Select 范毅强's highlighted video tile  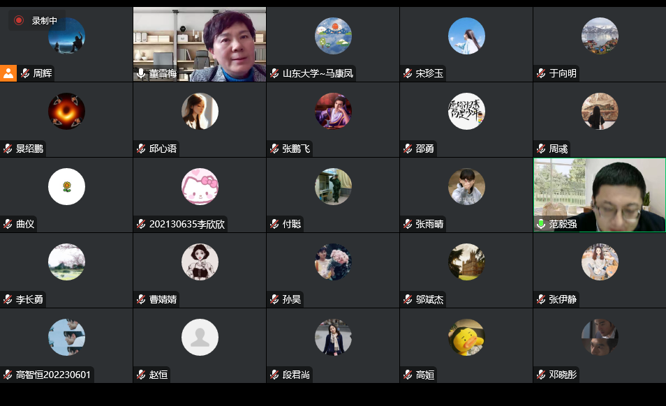point(599,195)
